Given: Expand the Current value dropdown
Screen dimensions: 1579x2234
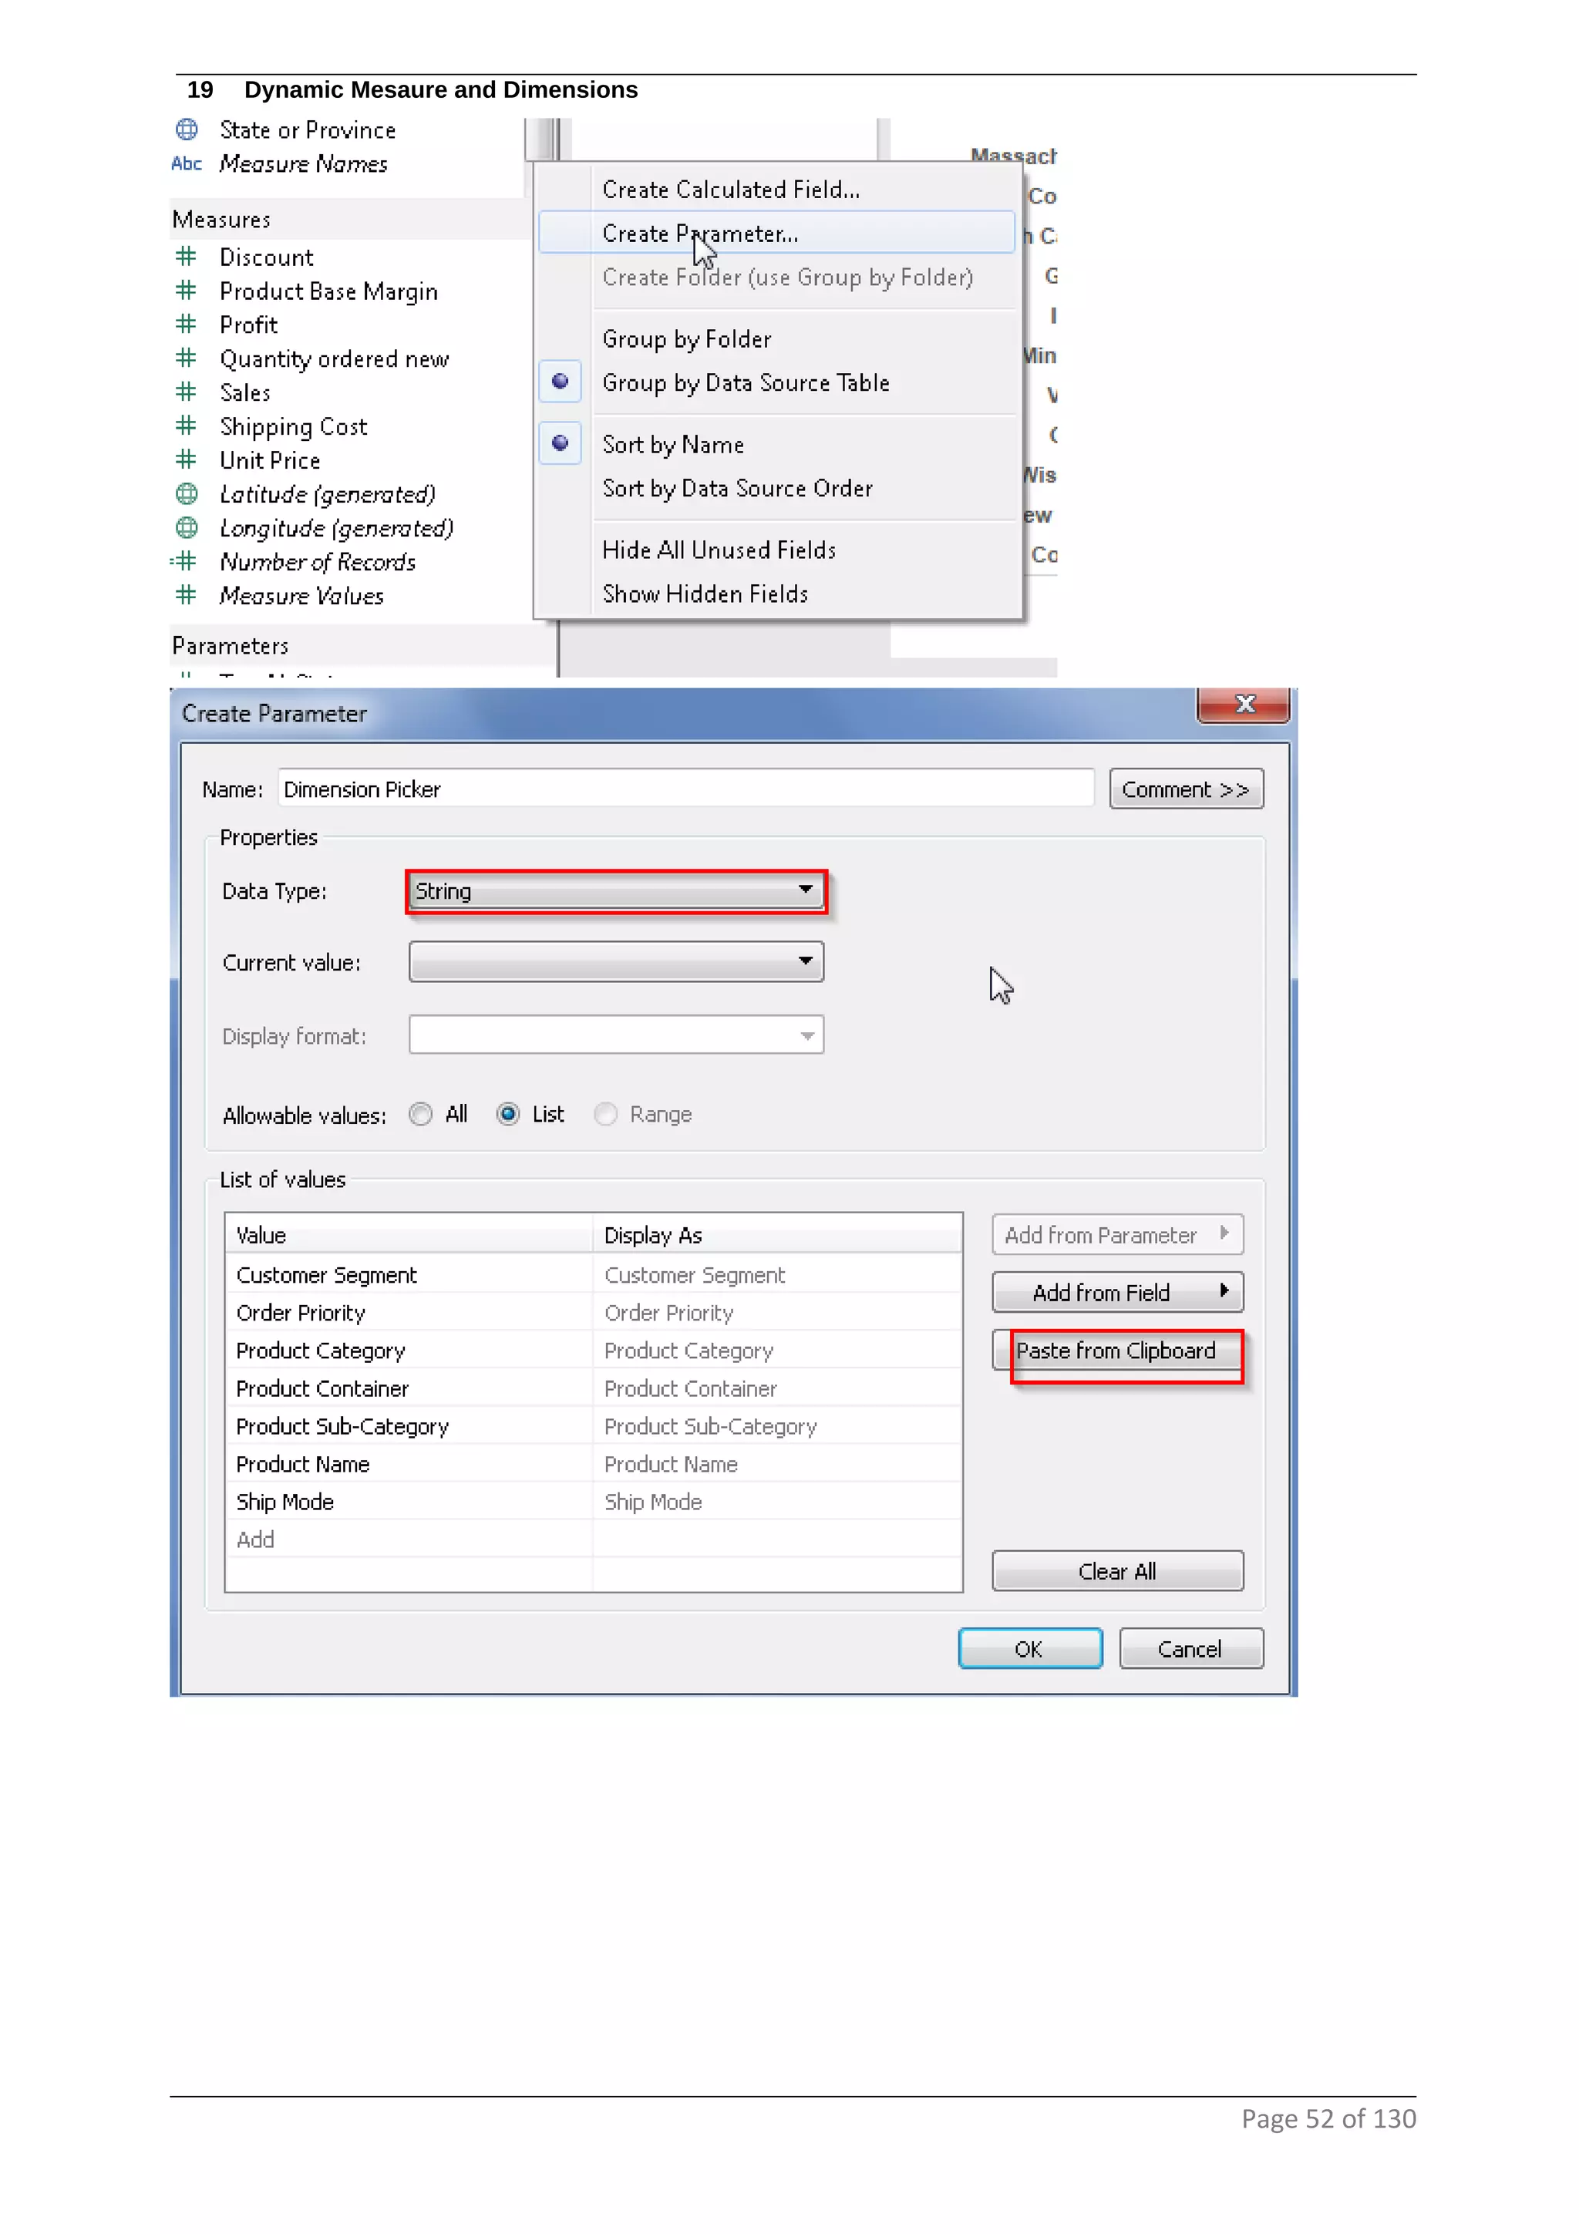Looking at the screenshot, I should 616,962.
